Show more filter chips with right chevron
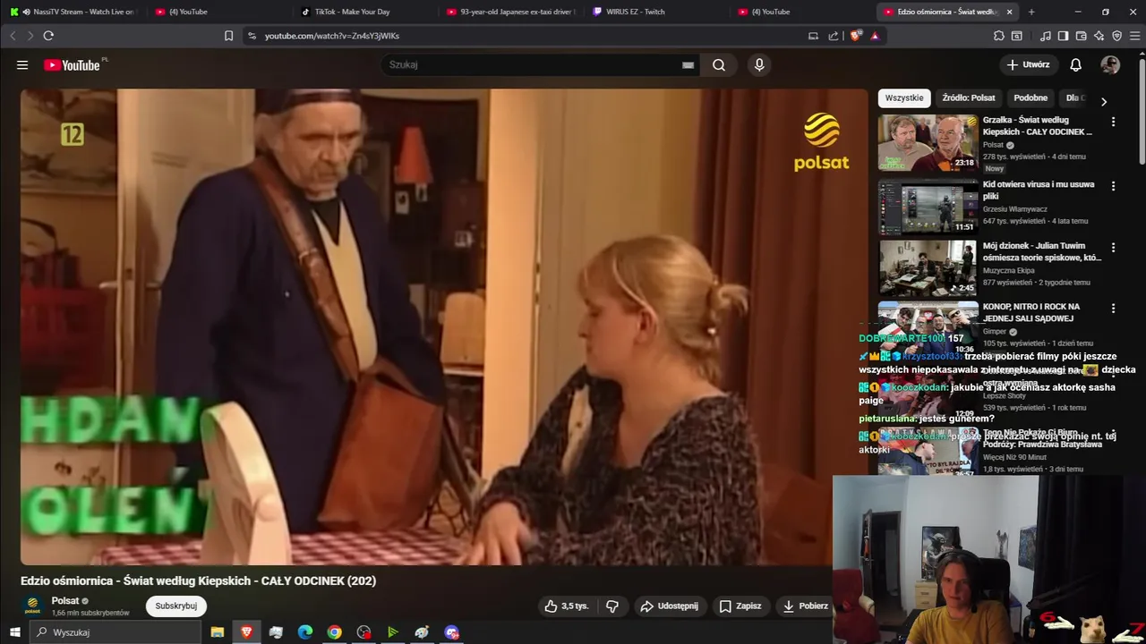This screenshot has width=1146, height=644. point(1103,101)
